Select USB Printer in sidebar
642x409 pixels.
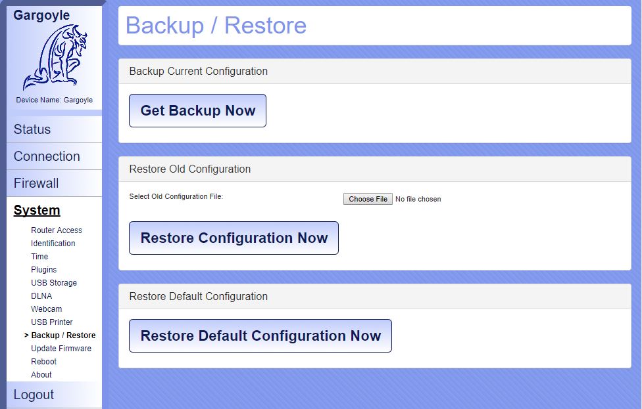click(x=52, y=322)
